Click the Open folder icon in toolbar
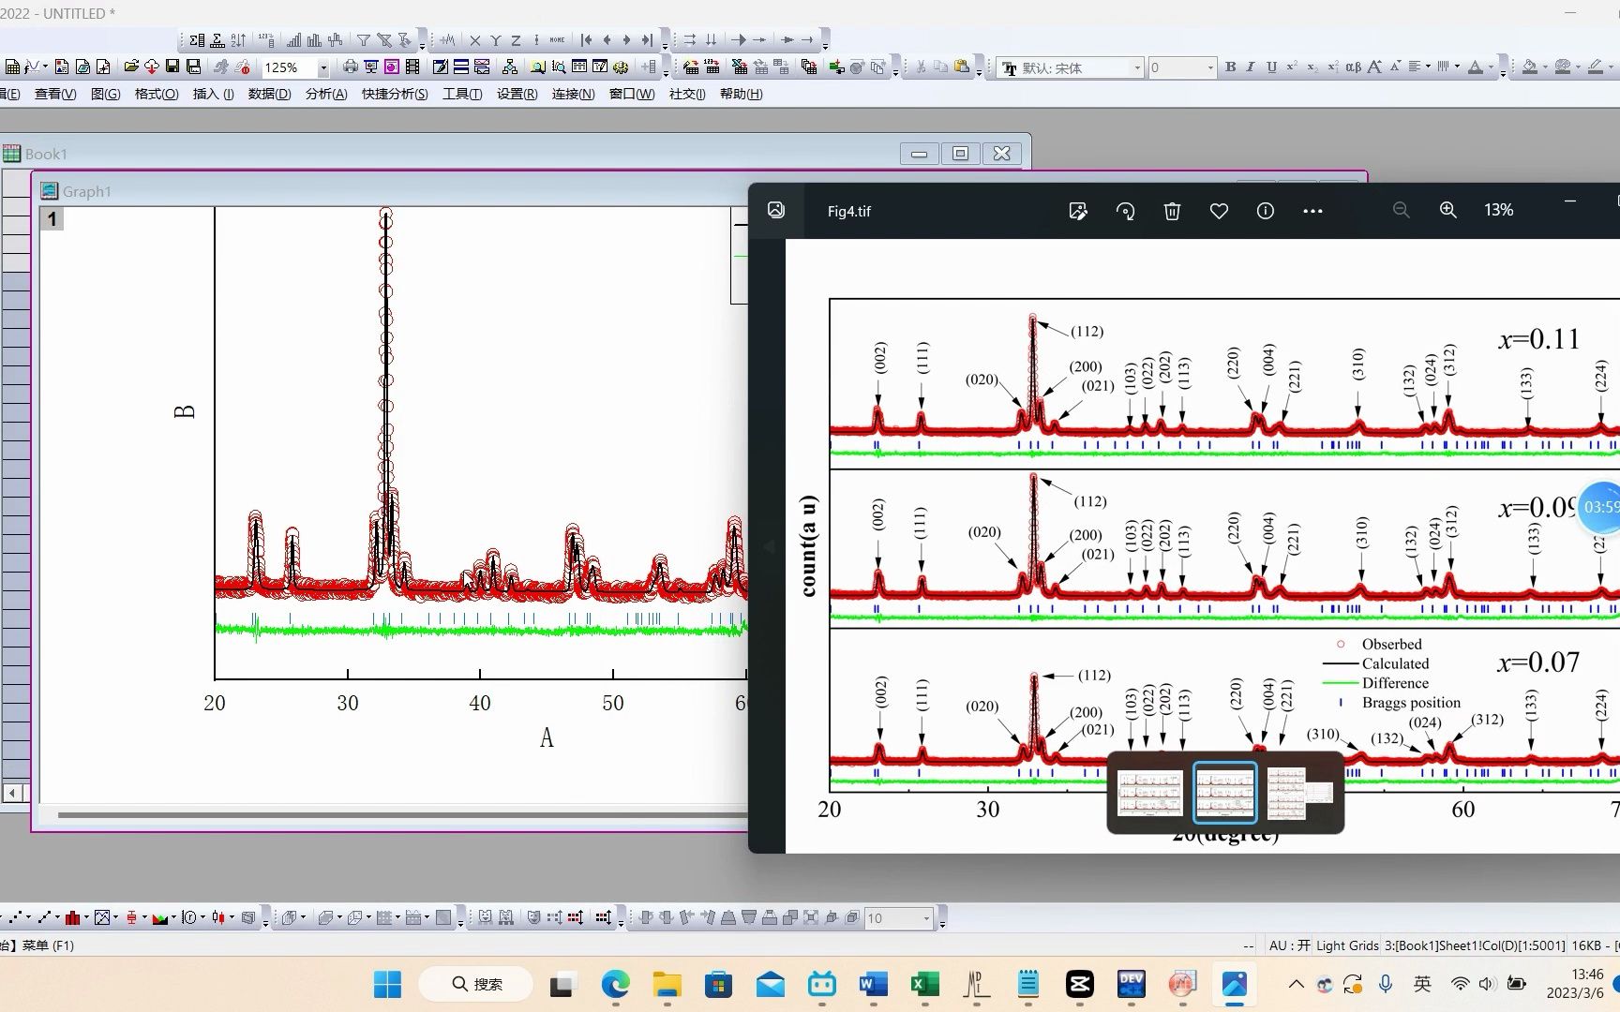Viewport: 1620px width, 1012px height. tap(131, 67)
